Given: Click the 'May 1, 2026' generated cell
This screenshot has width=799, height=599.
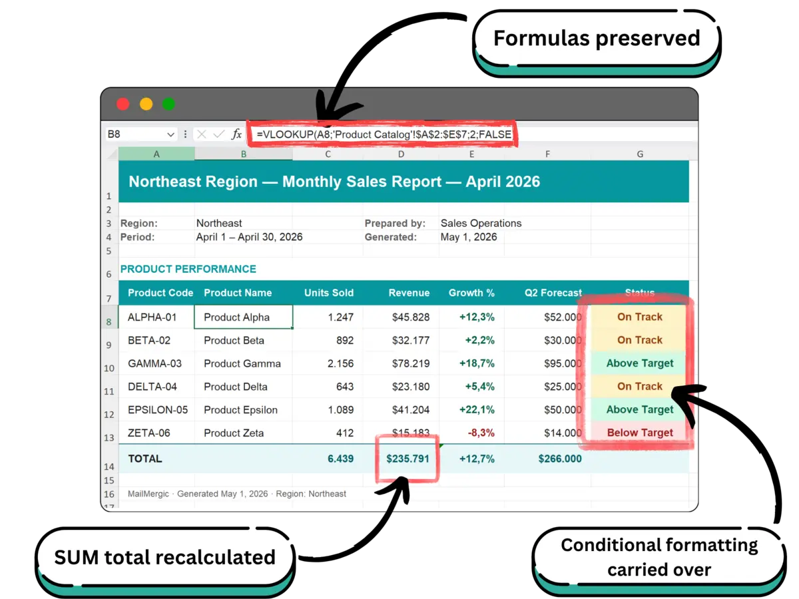Looking at the screenshot, I should click(469, 237).
